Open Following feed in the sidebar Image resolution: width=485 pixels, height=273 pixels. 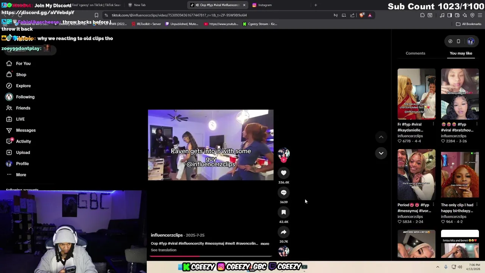pos(25,97)
